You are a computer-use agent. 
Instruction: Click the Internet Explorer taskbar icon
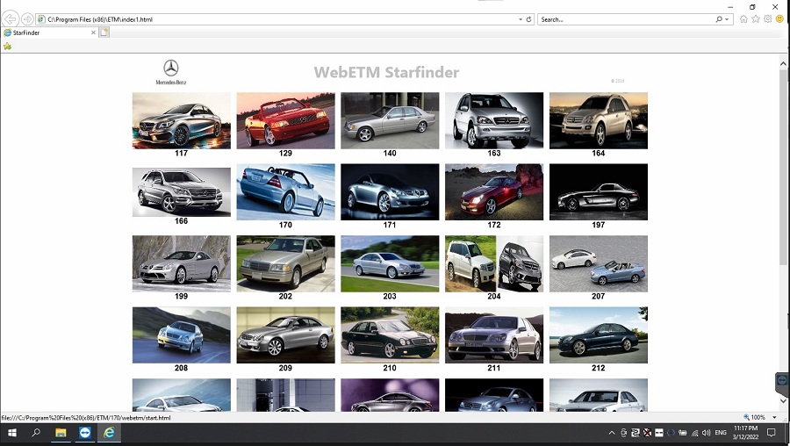tap(109, 433)
